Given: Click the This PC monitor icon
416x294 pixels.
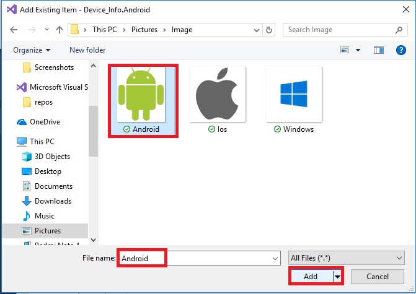Looking at the screenshot, I should pyautogui.click(x=22, y=142).
